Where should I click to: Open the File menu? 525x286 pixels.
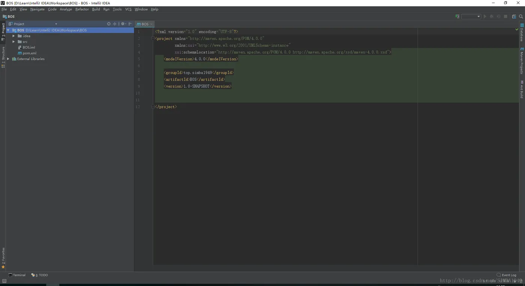[4, 9]
